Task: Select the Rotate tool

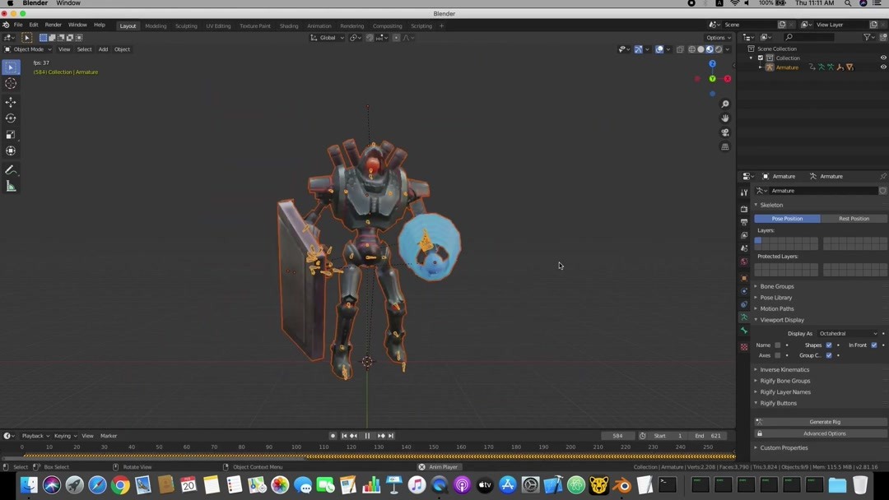Action: tap(11, 118)
